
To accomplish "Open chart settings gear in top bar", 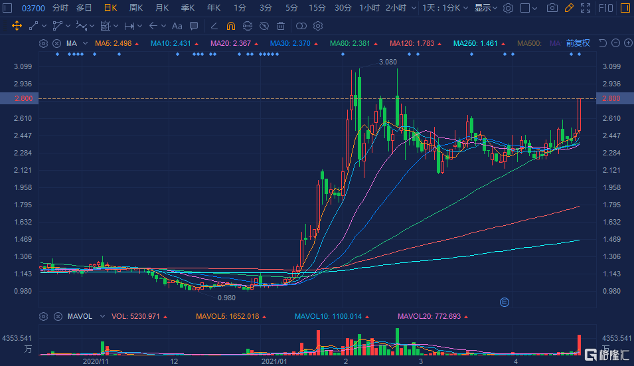I will (509, 8).
